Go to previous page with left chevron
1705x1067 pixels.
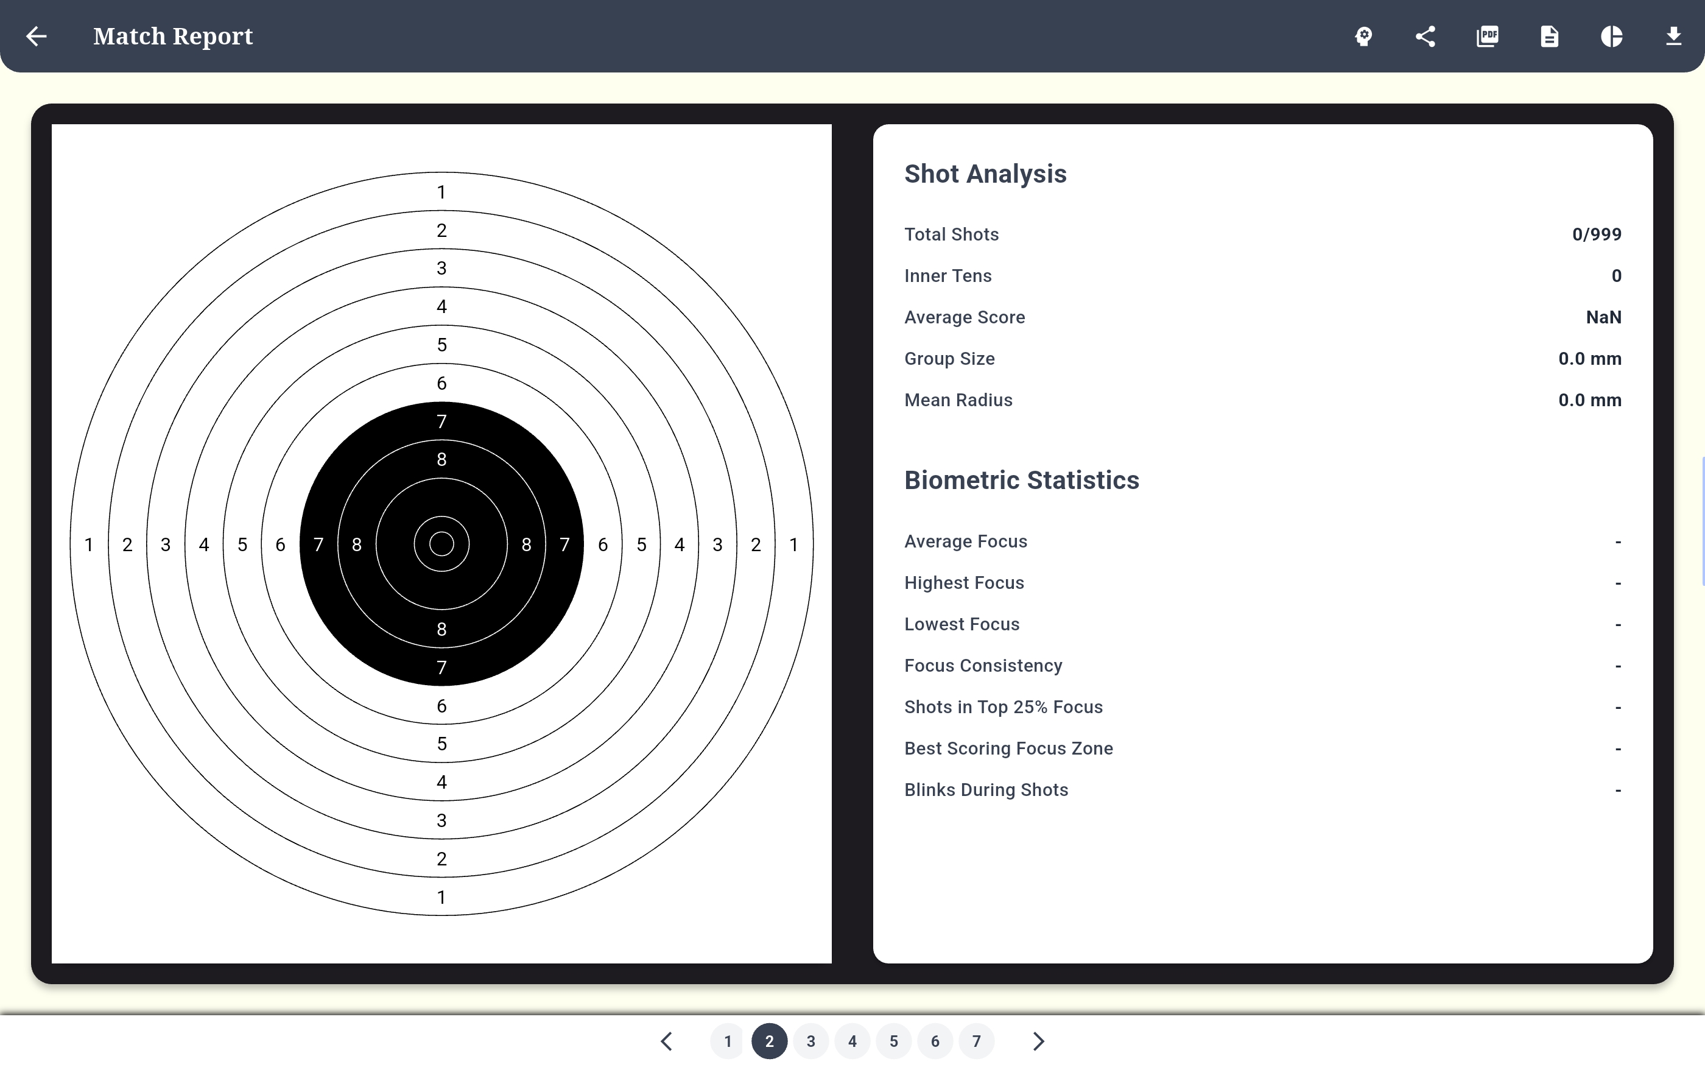click(x=667, y=1041)
